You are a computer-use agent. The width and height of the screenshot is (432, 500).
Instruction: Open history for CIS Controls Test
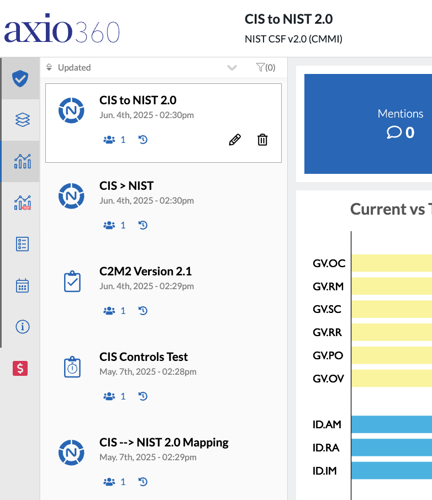coord(143,396)
